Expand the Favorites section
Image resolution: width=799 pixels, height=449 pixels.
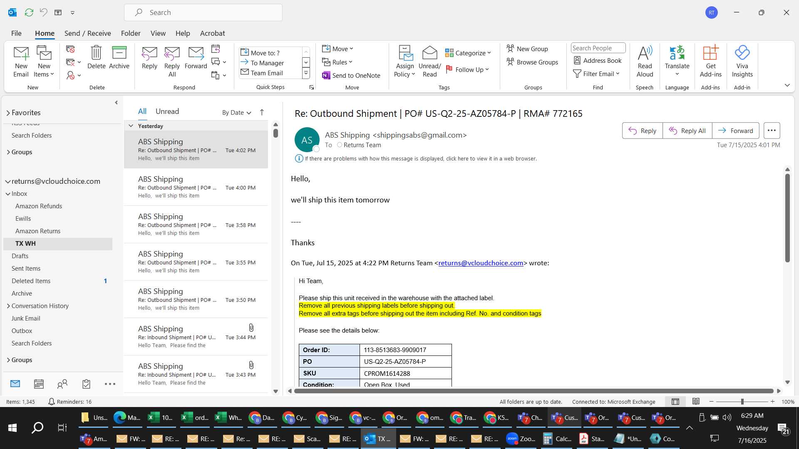coord(8,113)
